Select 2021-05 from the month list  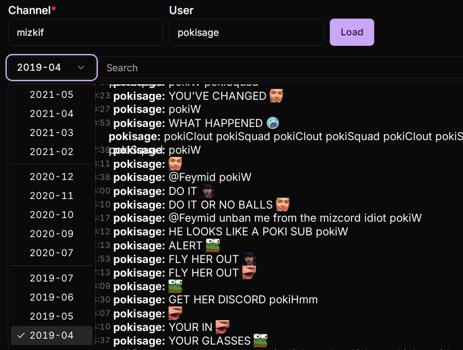pyautogui.click(x=52, y=95)
